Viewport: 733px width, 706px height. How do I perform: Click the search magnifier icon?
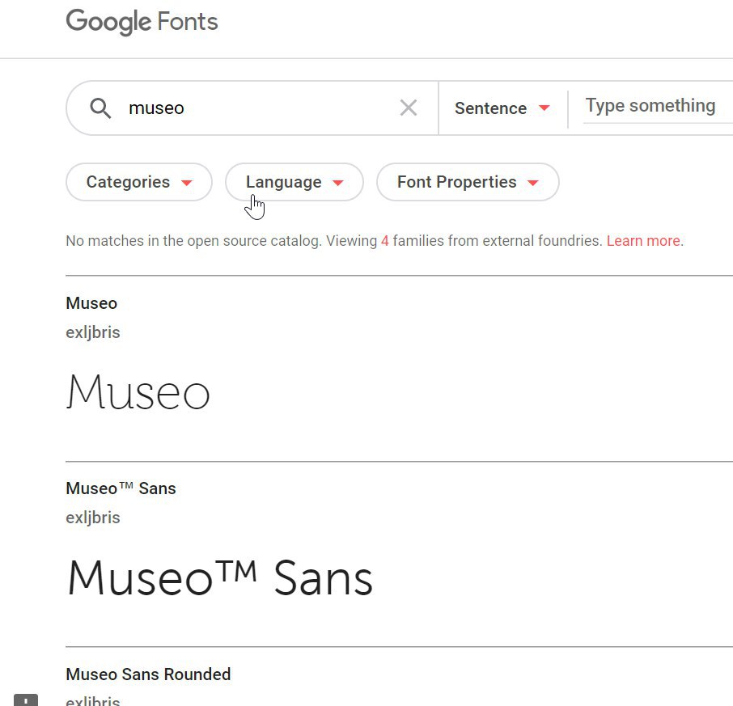click(x=100, y=108)
